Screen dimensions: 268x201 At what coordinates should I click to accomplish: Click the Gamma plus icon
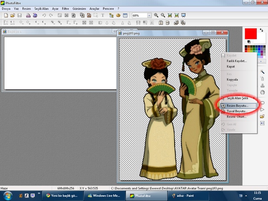pyautogui.click(x=75, y=23)
